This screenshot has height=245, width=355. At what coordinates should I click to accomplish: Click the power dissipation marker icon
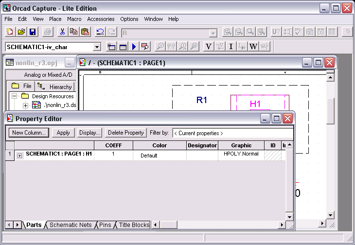(x=194, y=47)
